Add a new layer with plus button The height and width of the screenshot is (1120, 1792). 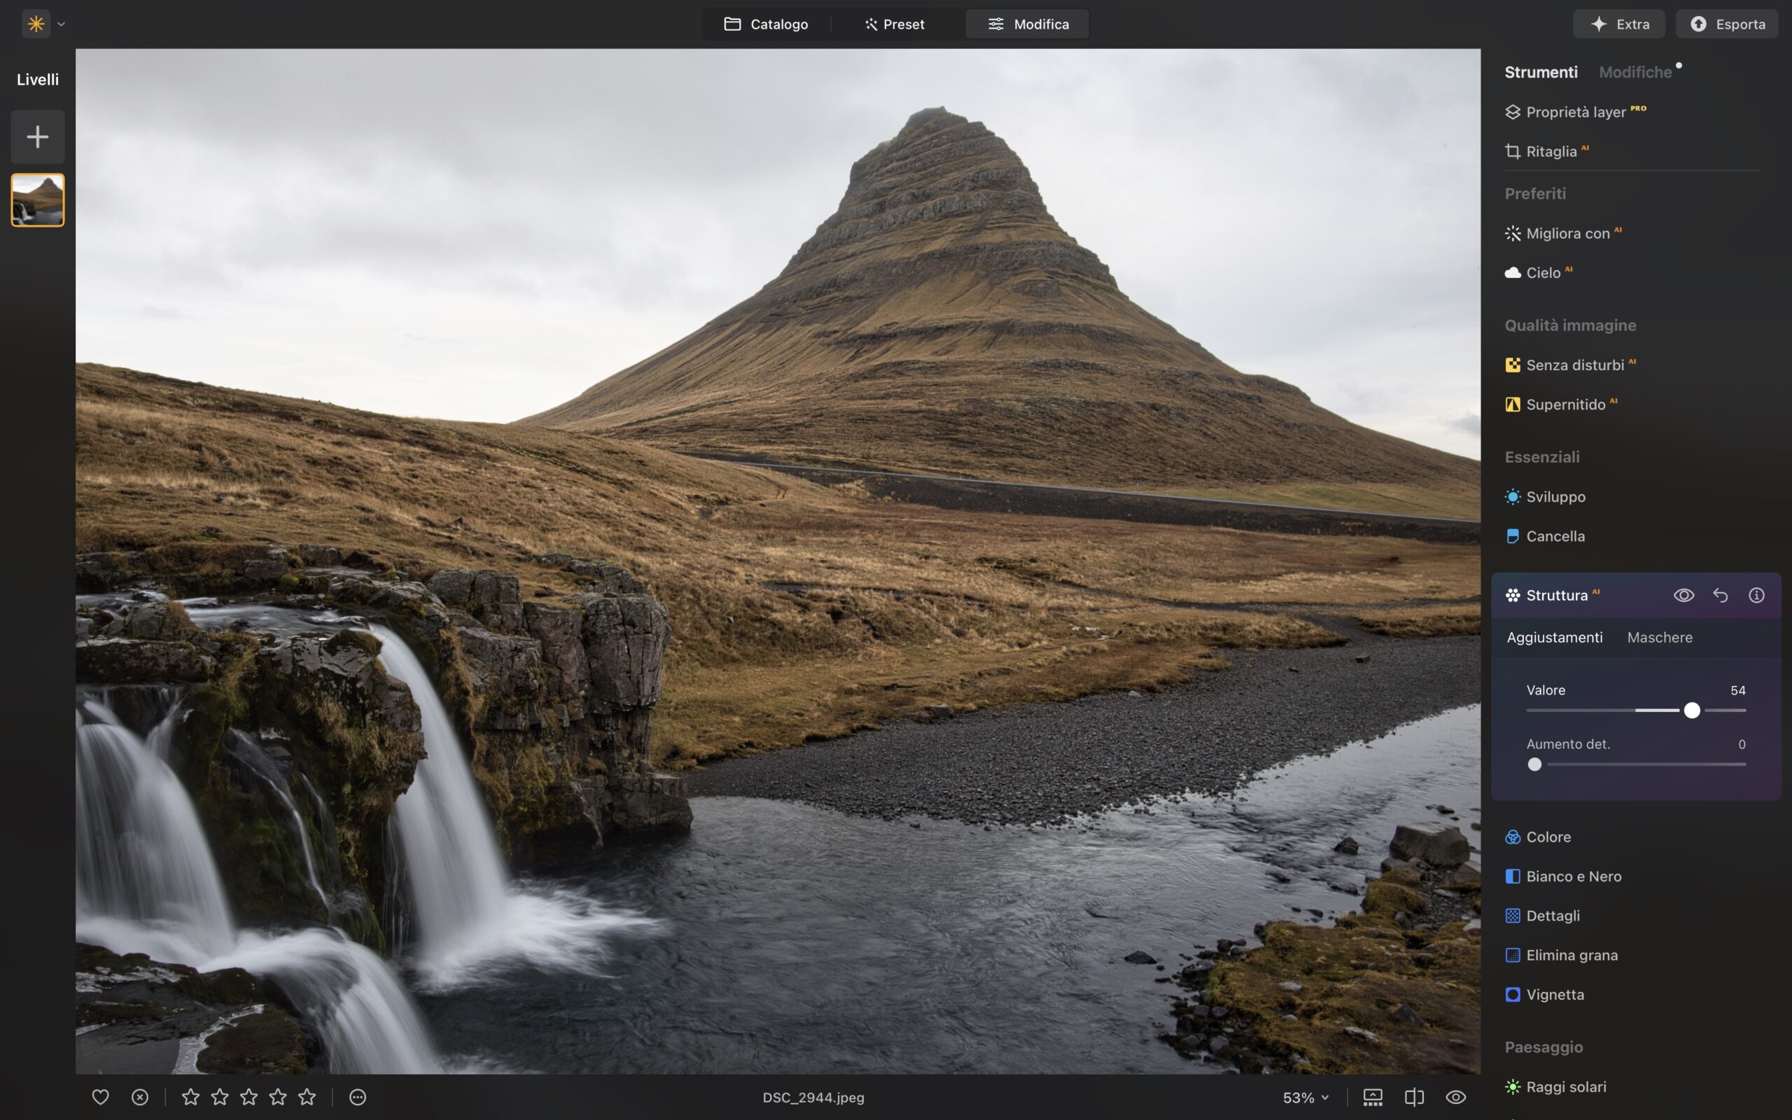pos(38,137)
